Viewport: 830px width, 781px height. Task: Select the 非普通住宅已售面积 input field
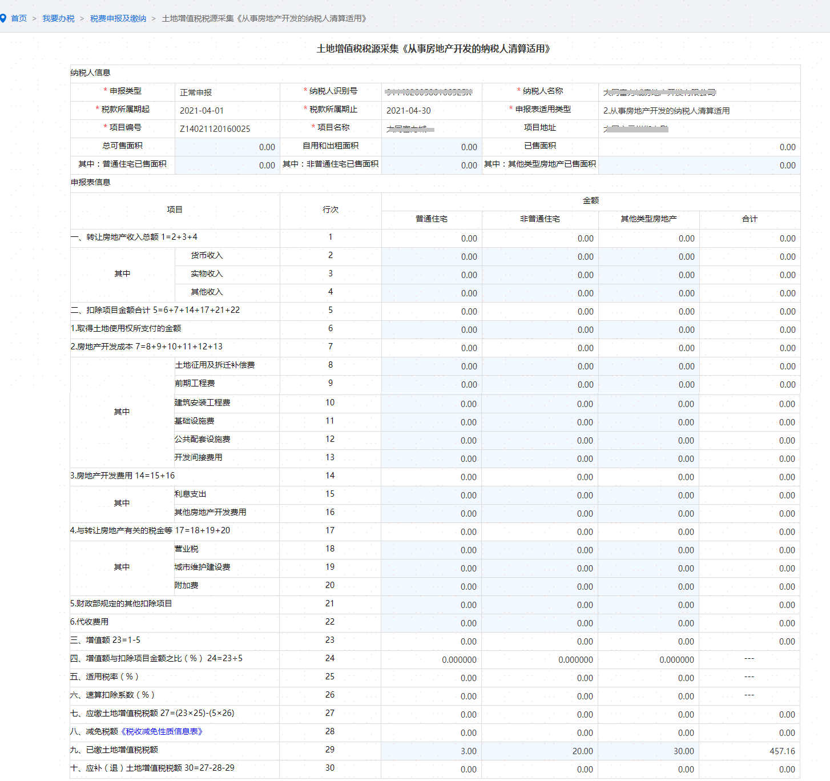(x=432, y=165)
